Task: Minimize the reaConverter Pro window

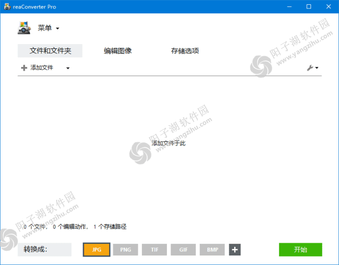Action: (x=289, y=7)
